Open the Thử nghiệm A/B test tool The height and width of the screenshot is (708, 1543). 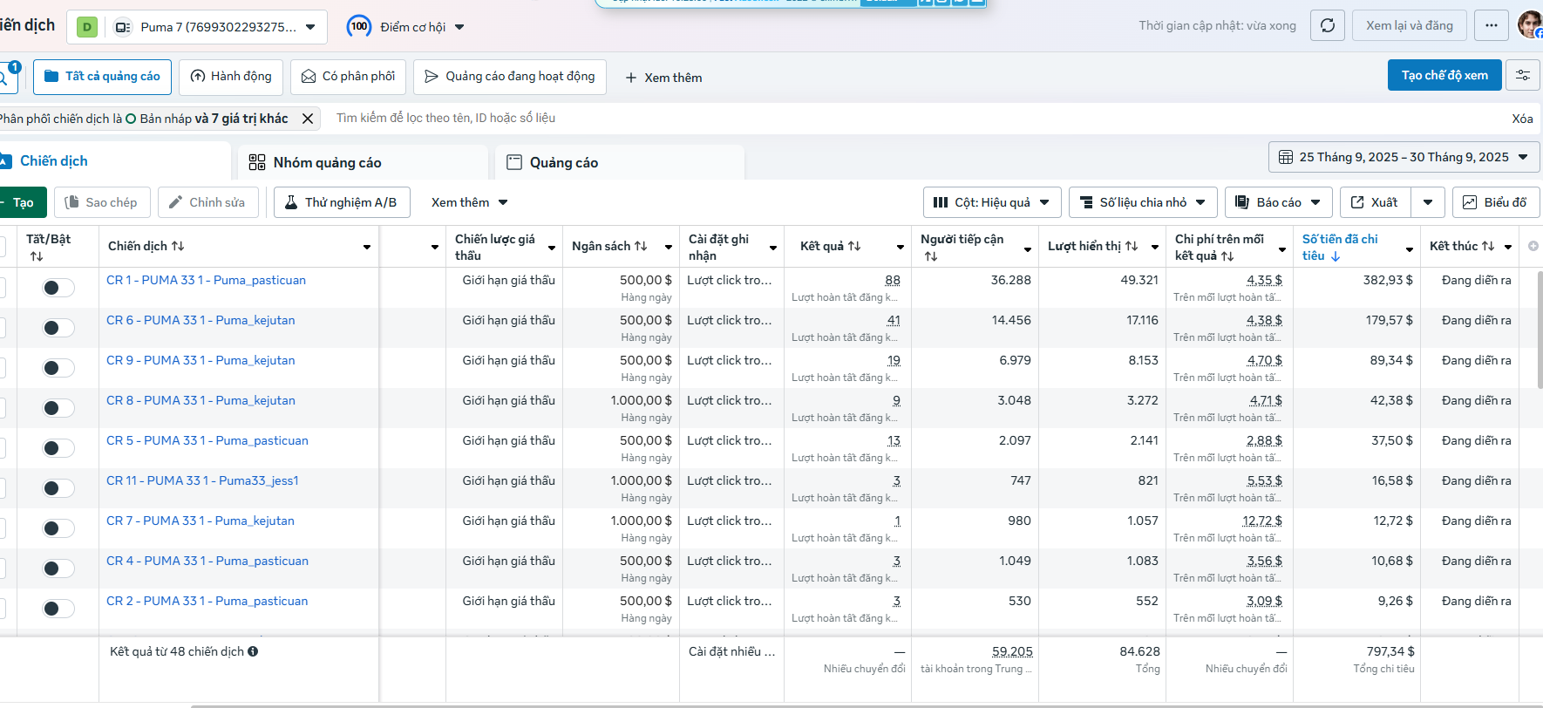(x=342, y=202)
